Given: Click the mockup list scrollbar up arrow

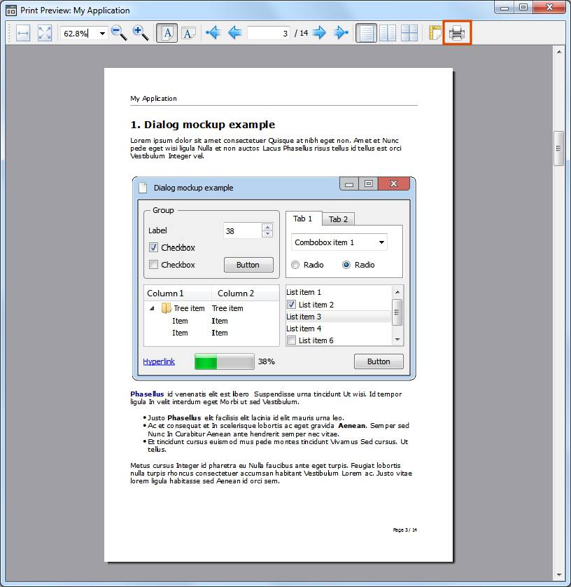Looking at the screenshot, I should point(397,291).
